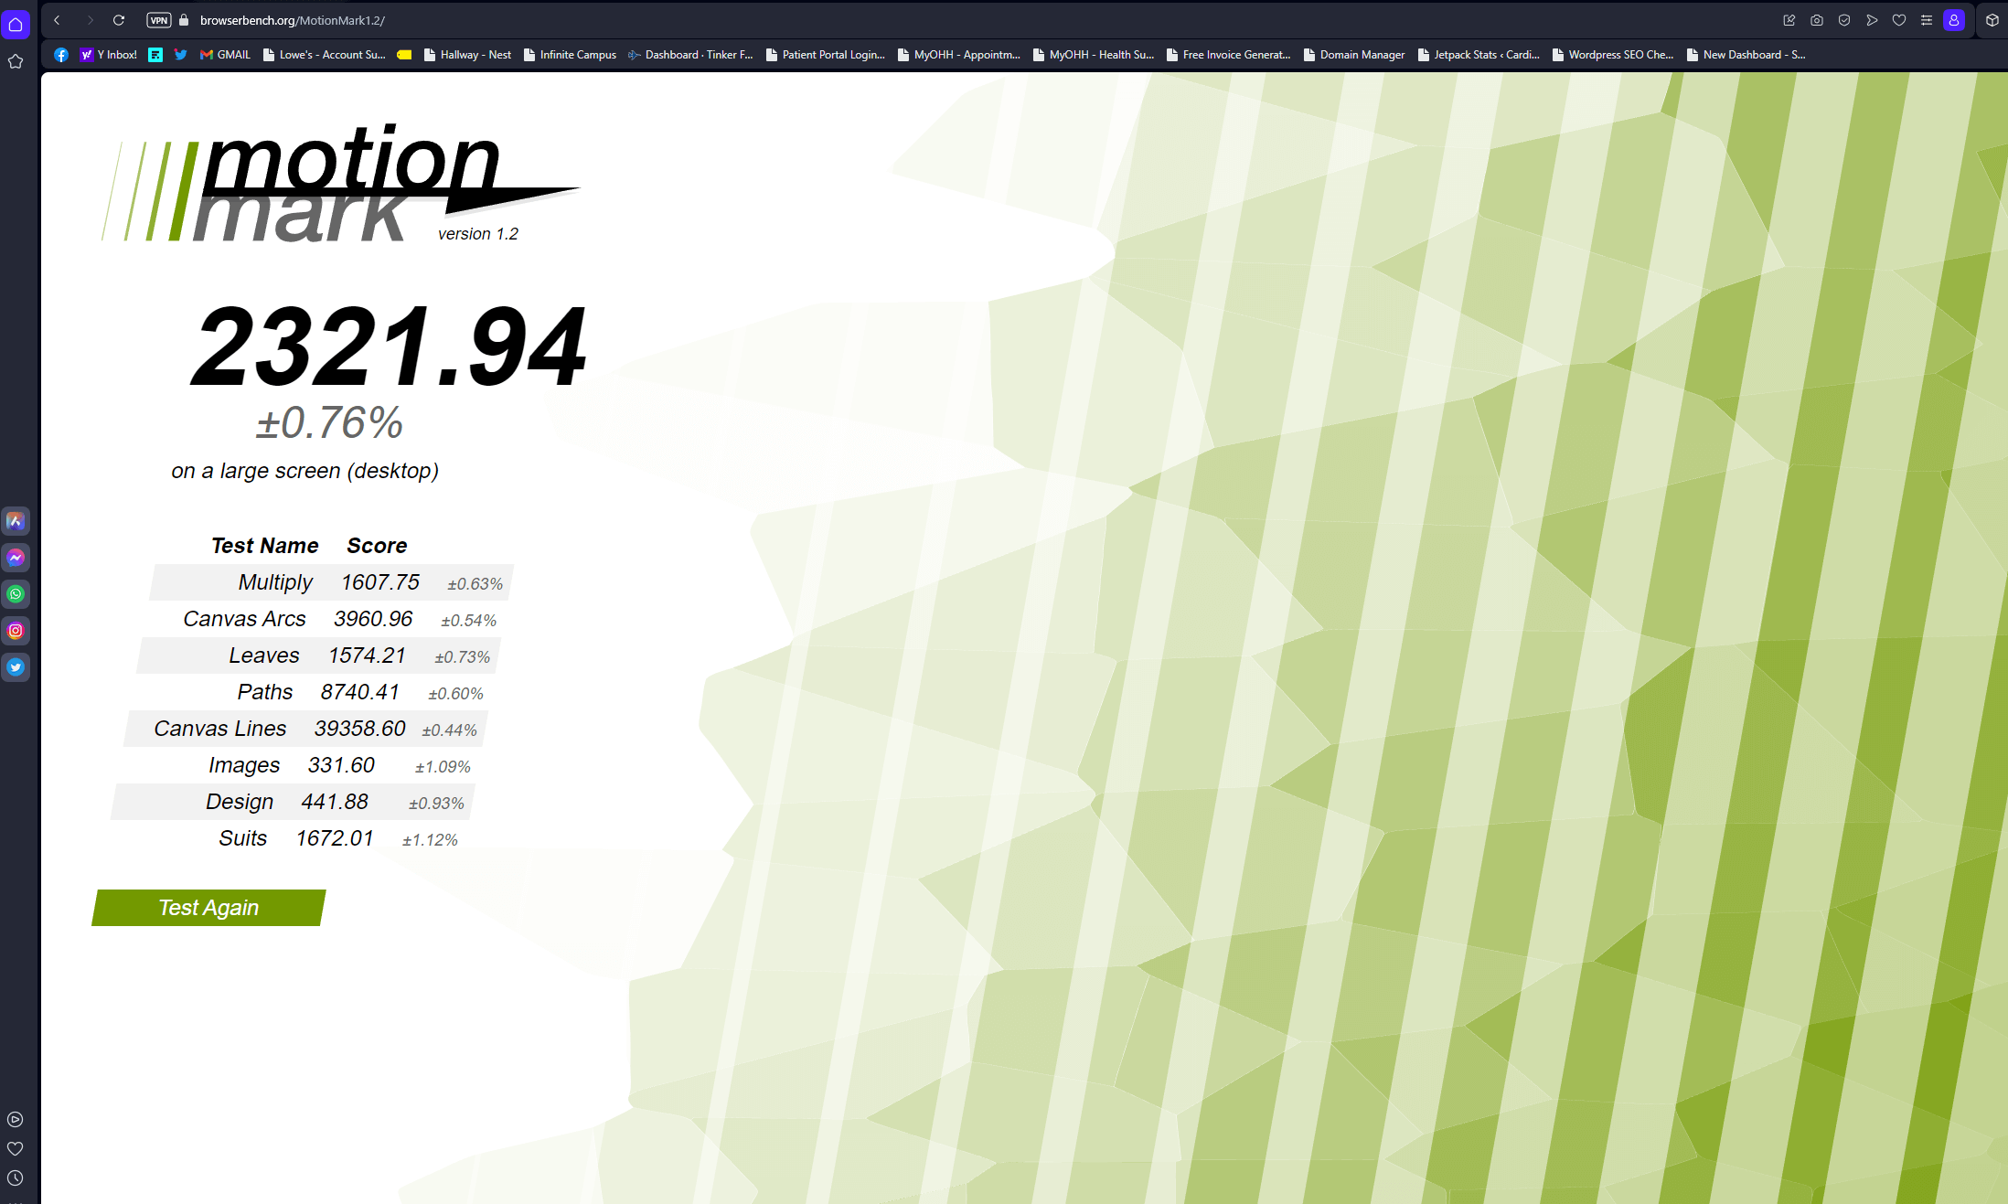
Task: Open the Jetpack Stats bookmark
Action: [1479, 55]
